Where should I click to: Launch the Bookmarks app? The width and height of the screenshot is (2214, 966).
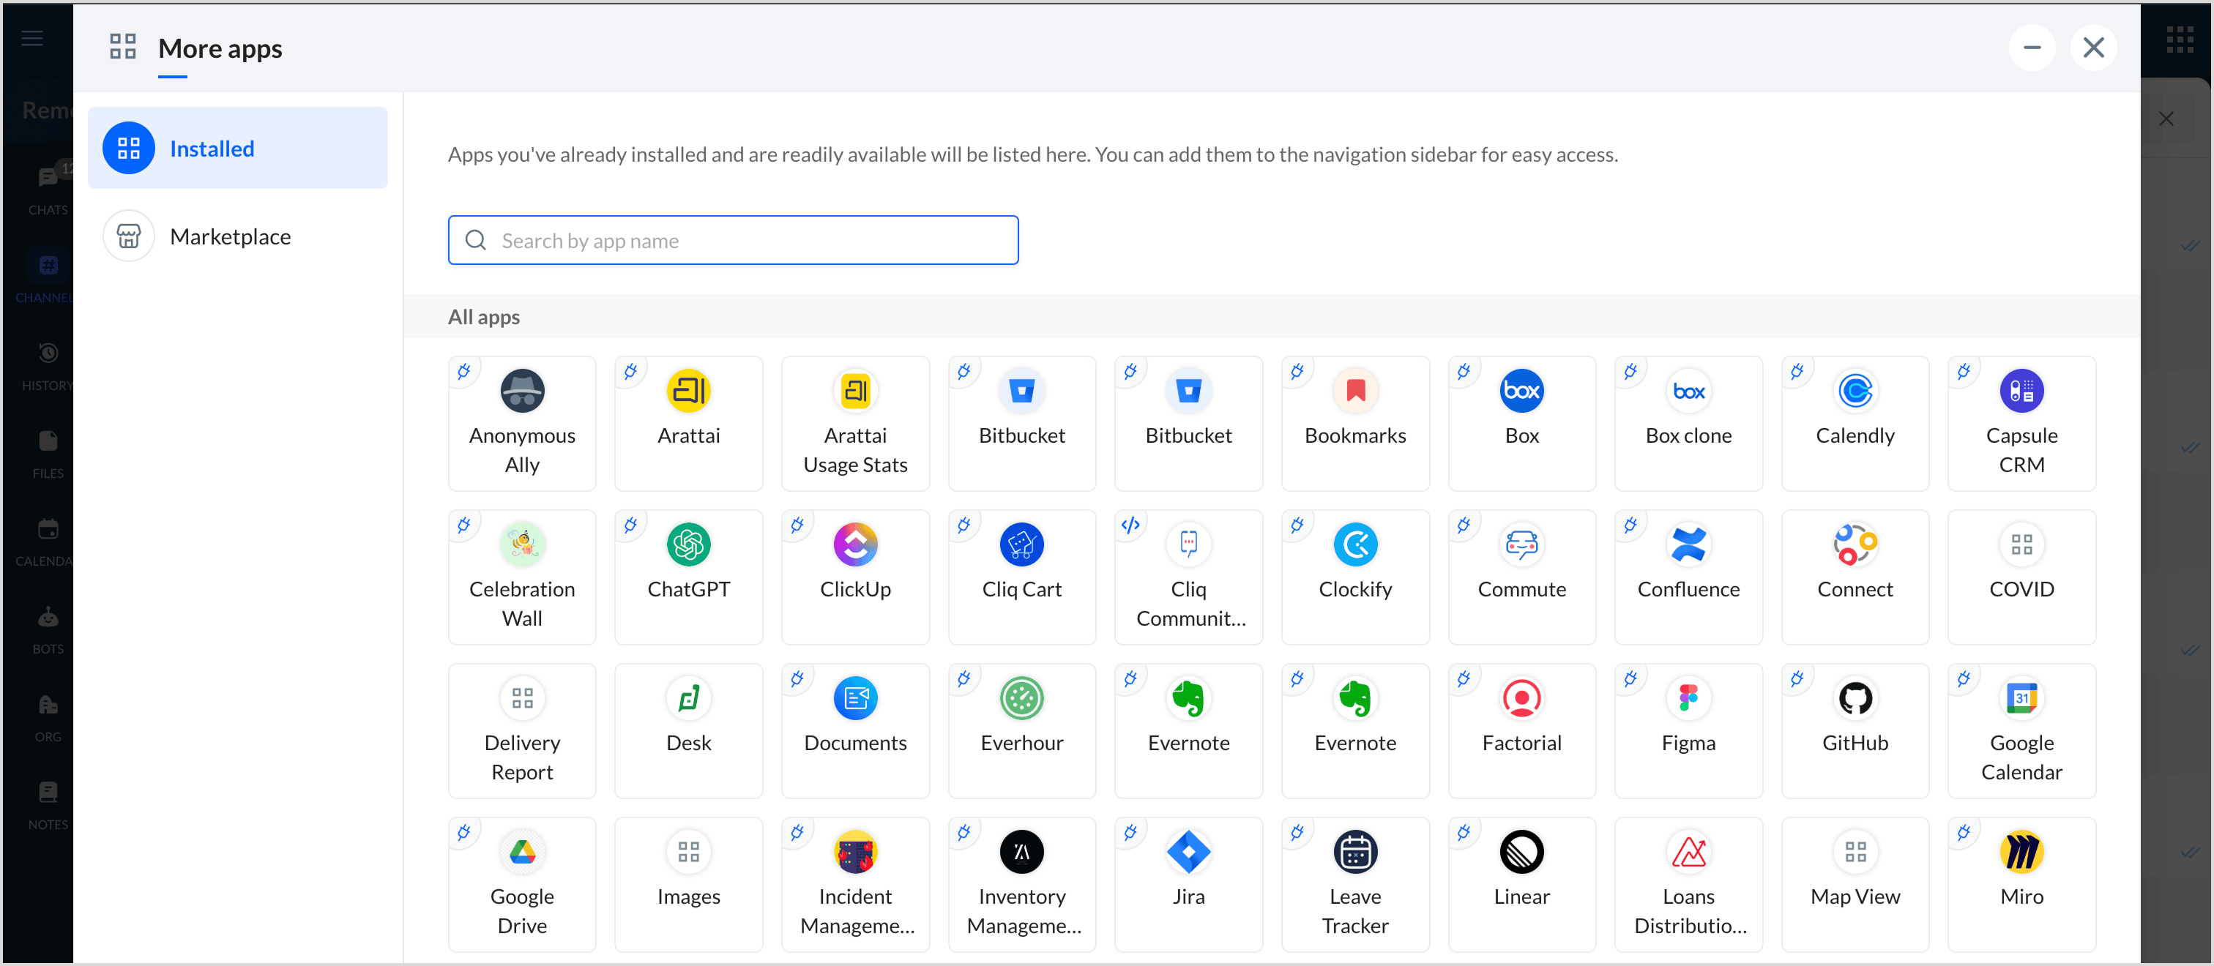(1355, 424)
